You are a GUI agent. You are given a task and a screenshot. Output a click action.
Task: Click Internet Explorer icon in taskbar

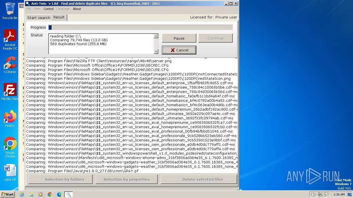pos(22,194)
